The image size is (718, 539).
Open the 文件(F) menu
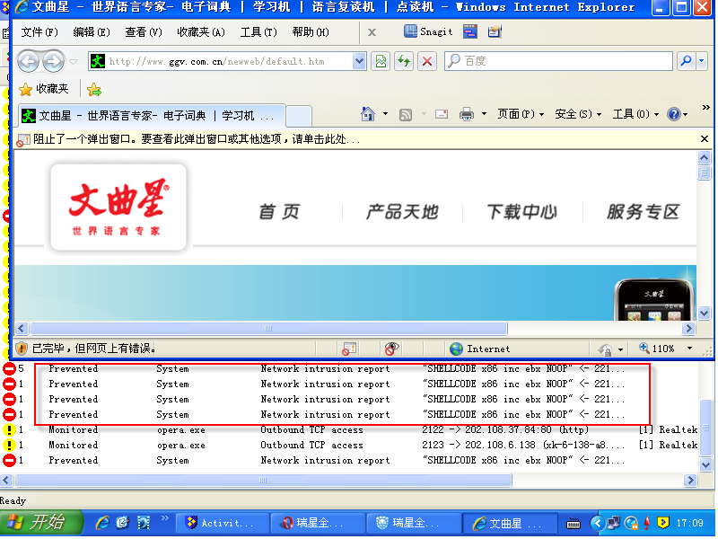(x=39, y=32)
